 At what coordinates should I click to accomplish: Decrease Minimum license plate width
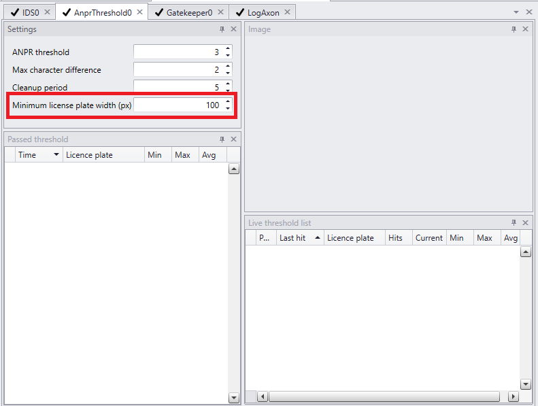pyautogui.click(x=228, y=108)
